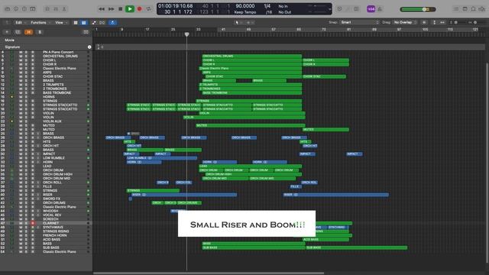Select the ORCHESTRAL DRUMS region

tap(252, 56)
